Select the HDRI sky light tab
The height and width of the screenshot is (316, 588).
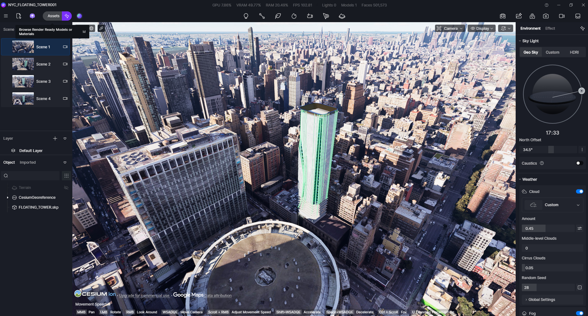pyautogui.click(x=574, y=52)
